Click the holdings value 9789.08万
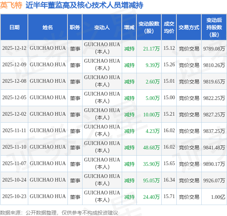The height and width of the screenshot is (216, 227). 214,49
